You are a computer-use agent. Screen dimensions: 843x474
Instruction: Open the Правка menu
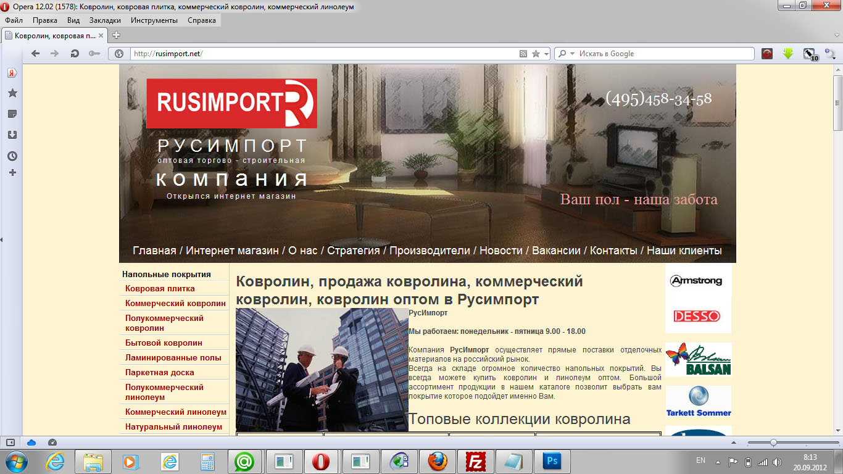tap(45, 20)
